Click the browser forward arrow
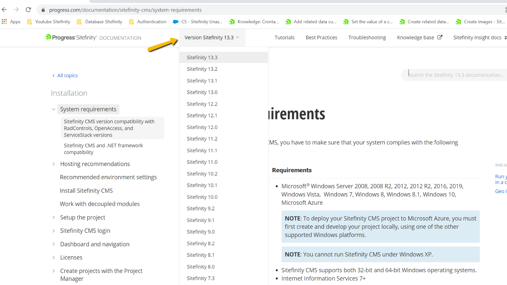Image resolution: width=507 pixels, height=285 pixels. pyautogui.click(x=16, y=10)
